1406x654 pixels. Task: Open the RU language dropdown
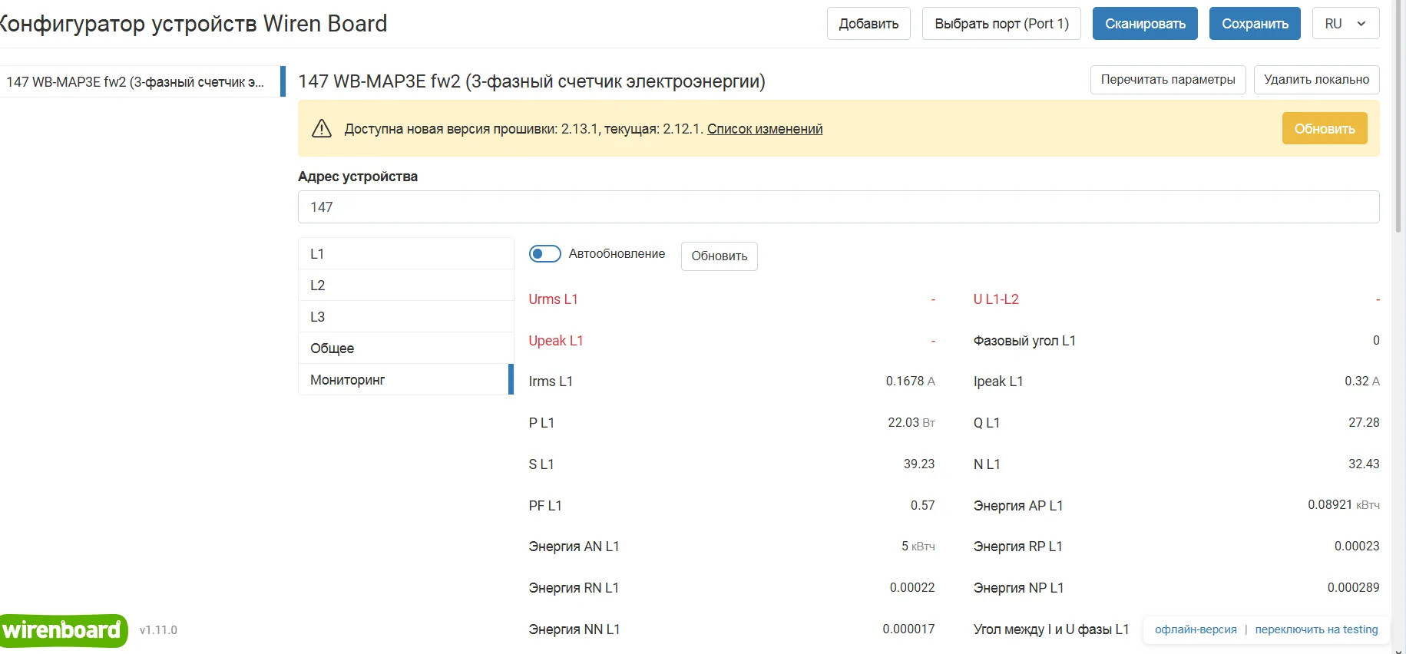pyautogui.click(x=1346, y=24)
